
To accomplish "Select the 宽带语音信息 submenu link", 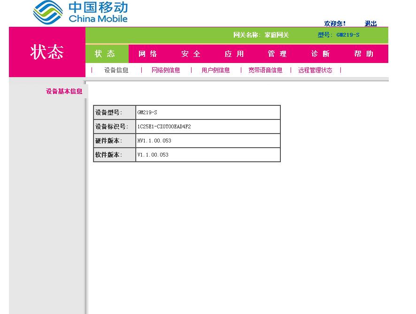I will 265,70.
